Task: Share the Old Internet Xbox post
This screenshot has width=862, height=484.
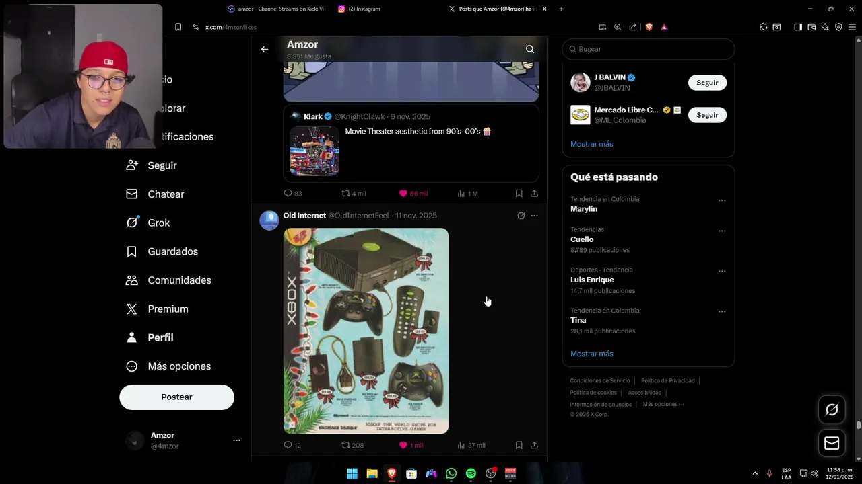Action: 534,445
